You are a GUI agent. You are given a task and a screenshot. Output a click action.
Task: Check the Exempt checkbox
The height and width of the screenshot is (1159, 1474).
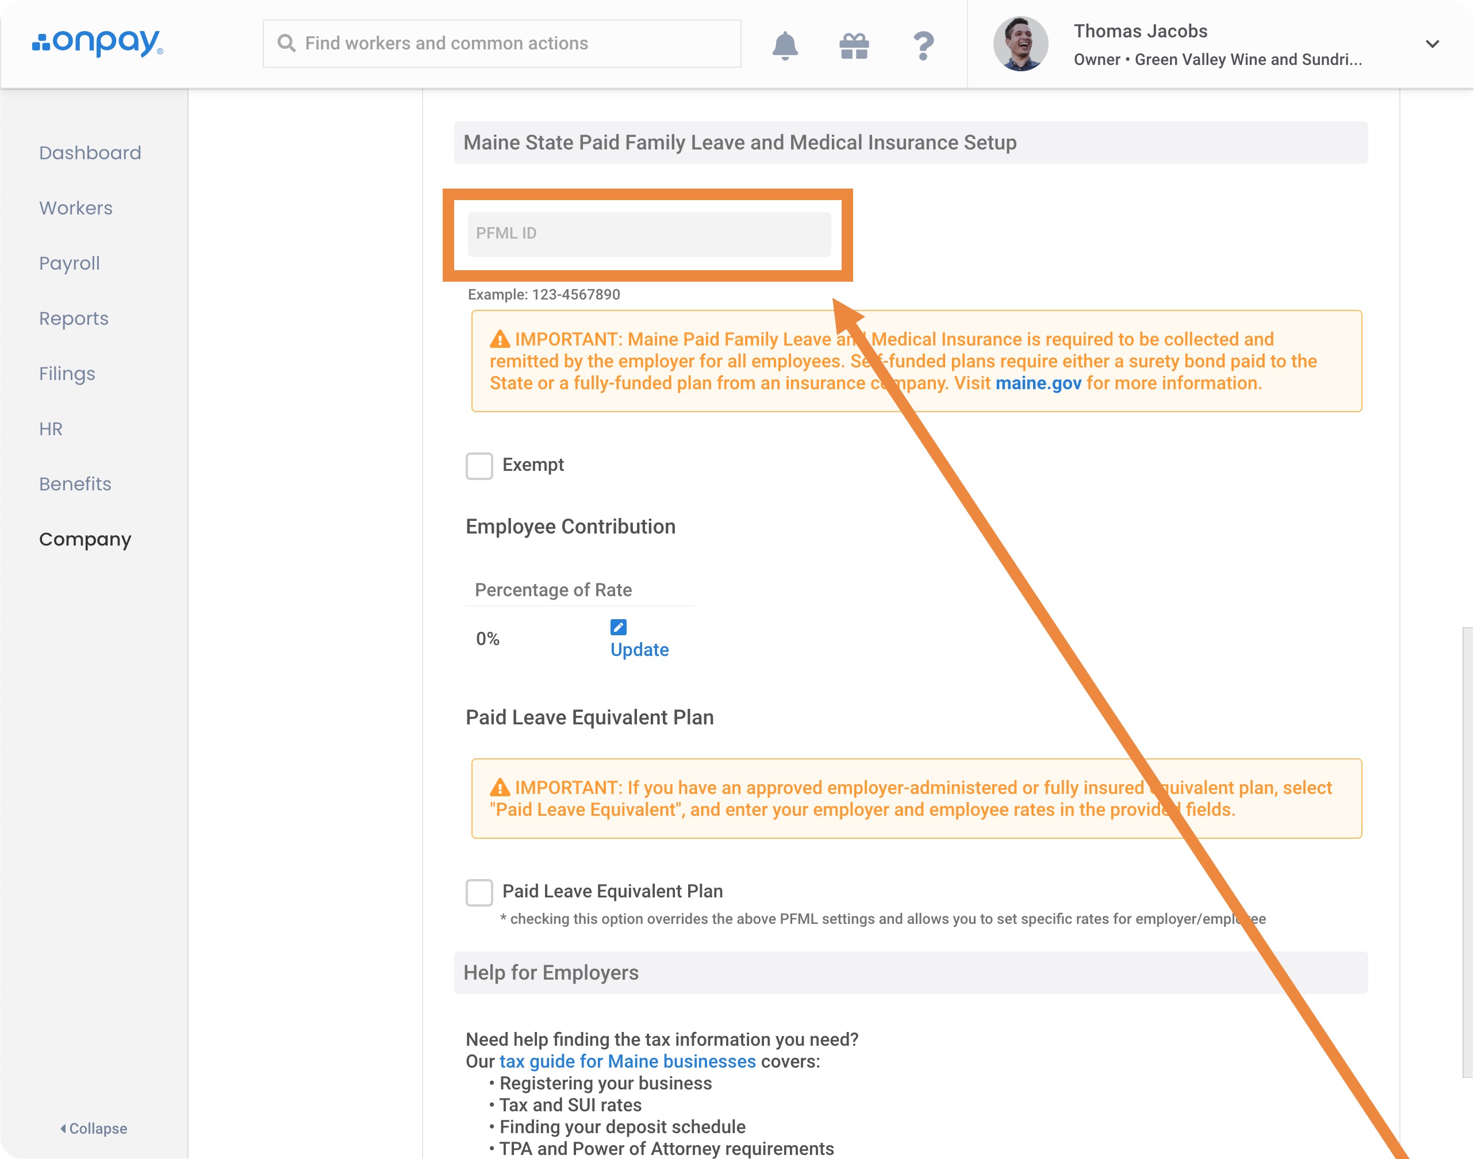coord(479,466)
